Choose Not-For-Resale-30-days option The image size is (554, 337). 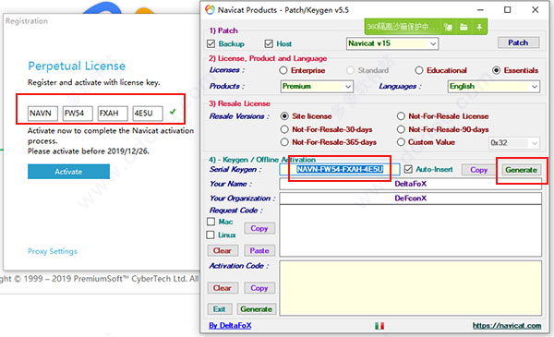(284, 129)
